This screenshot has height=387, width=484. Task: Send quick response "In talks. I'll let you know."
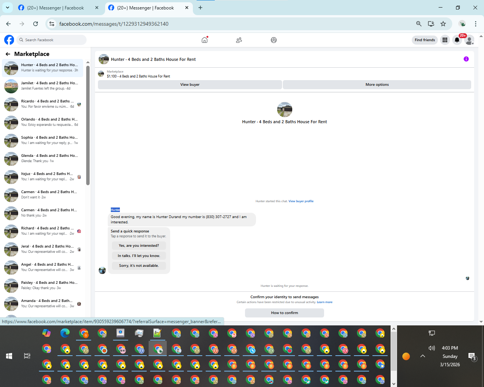coord(139,256)
